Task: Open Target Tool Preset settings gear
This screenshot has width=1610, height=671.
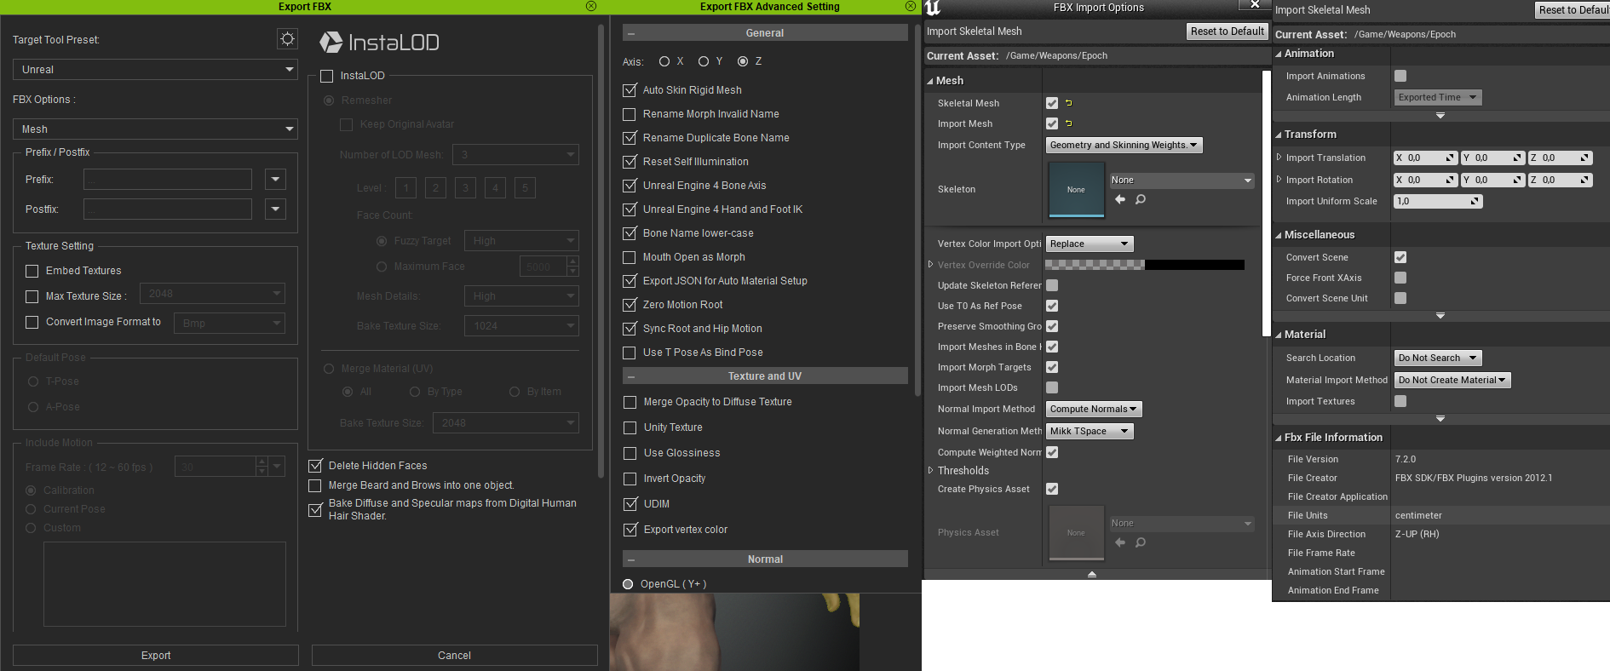Action: click(x=288, y=39)
